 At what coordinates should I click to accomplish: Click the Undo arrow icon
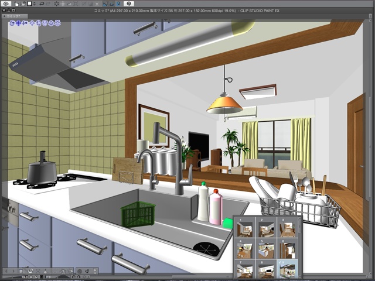(x=42, y=4)
